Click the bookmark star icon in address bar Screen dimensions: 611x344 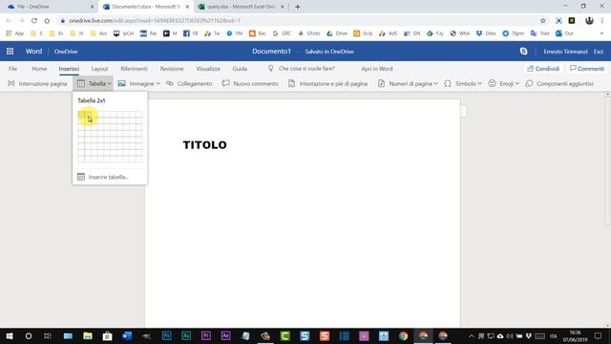(x=543, y=21)
